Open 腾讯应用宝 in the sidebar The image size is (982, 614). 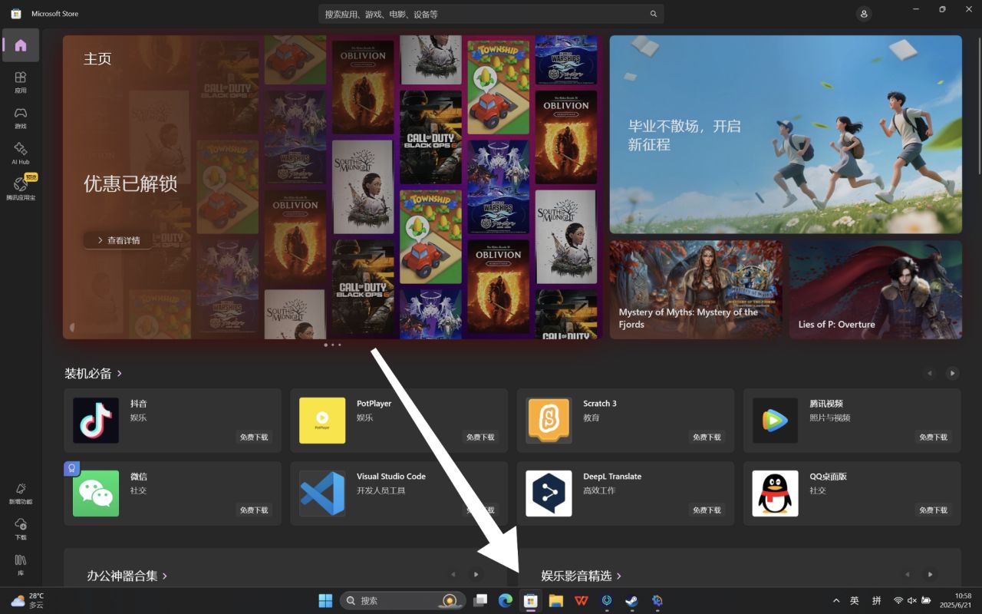pos(21,188)
